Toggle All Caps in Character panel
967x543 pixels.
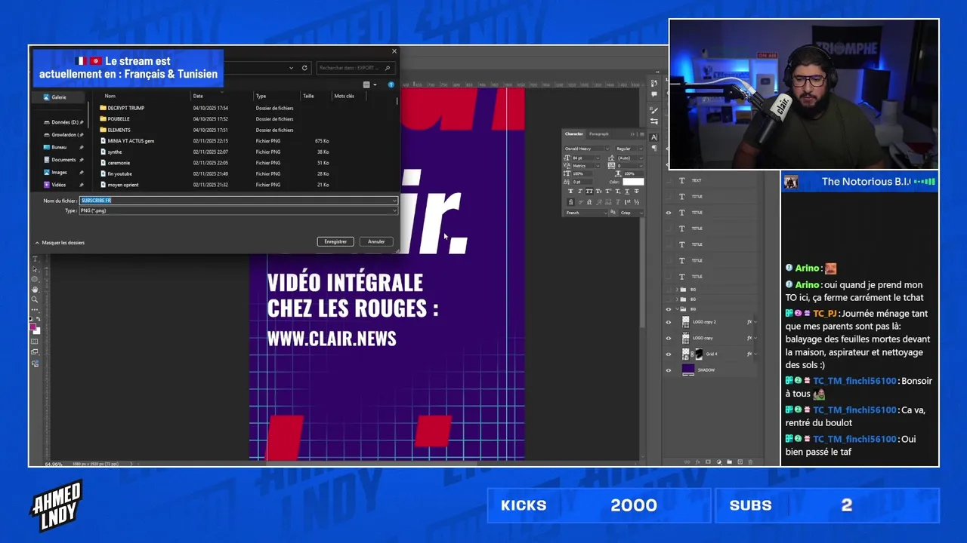pyautogui.click(x=589, y=192)
